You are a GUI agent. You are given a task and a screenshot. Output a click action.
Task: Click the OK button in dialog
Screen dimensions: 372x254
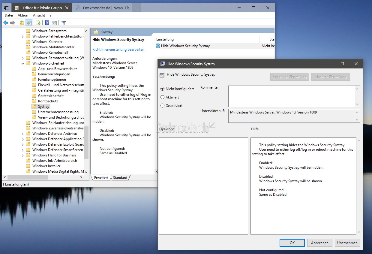292,243
